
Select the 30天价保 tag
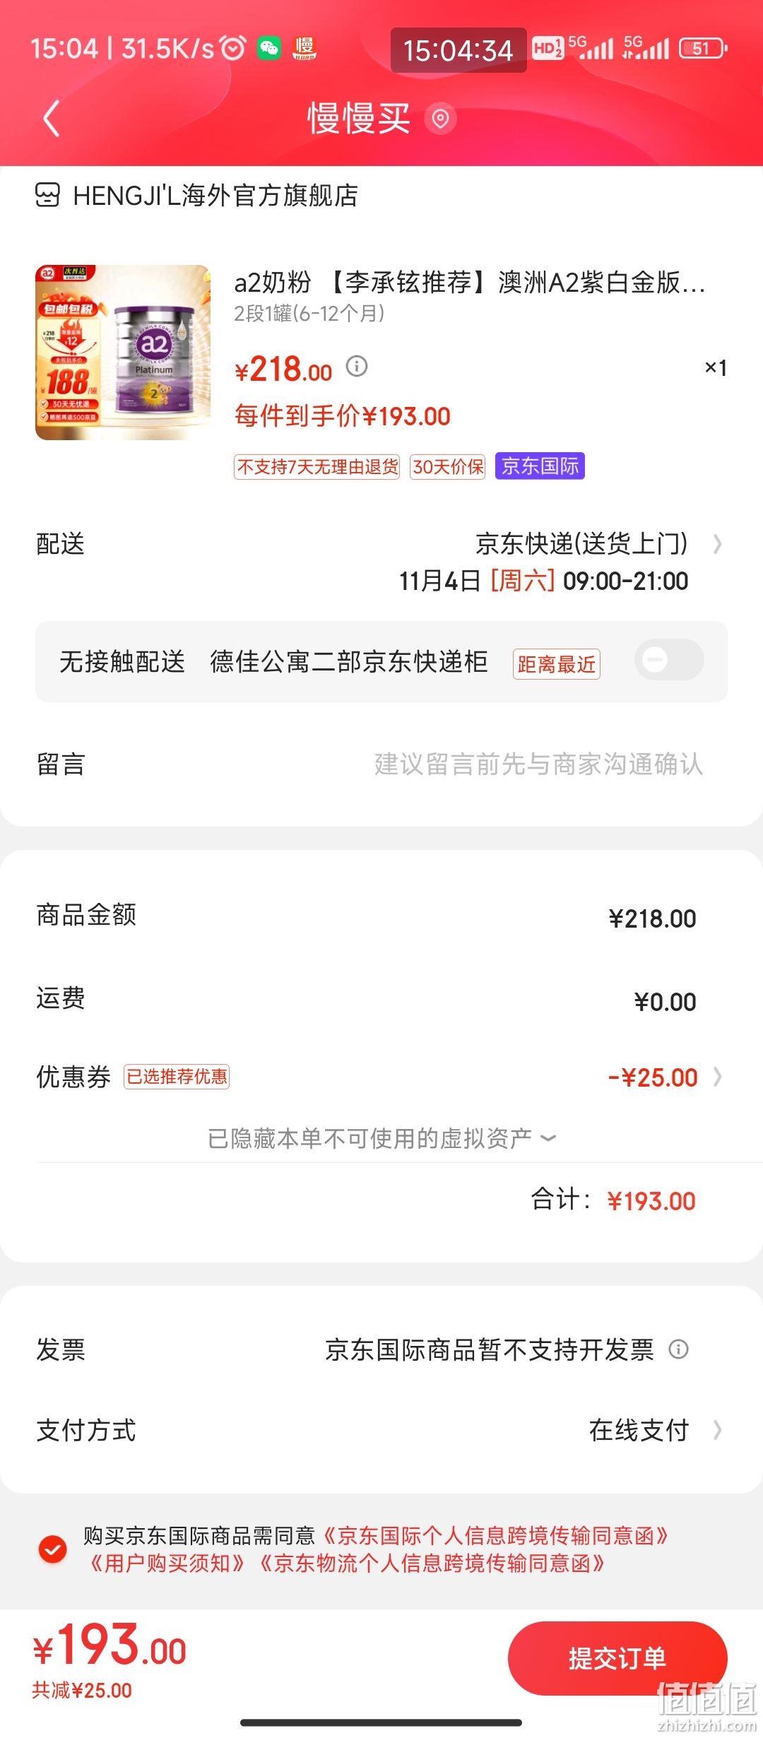click(x=448, y=467)
